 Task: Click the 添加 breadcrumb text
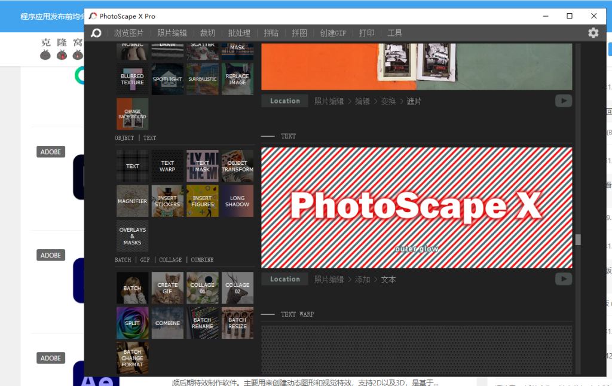click(x=362, y=280)
